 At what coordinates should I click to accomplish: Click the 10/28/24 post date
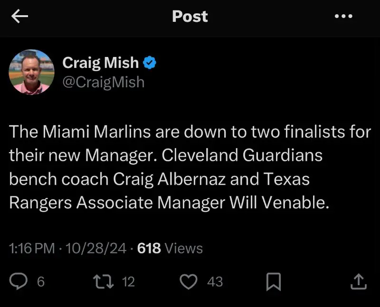pyautogui.click(x=97, y=248)
